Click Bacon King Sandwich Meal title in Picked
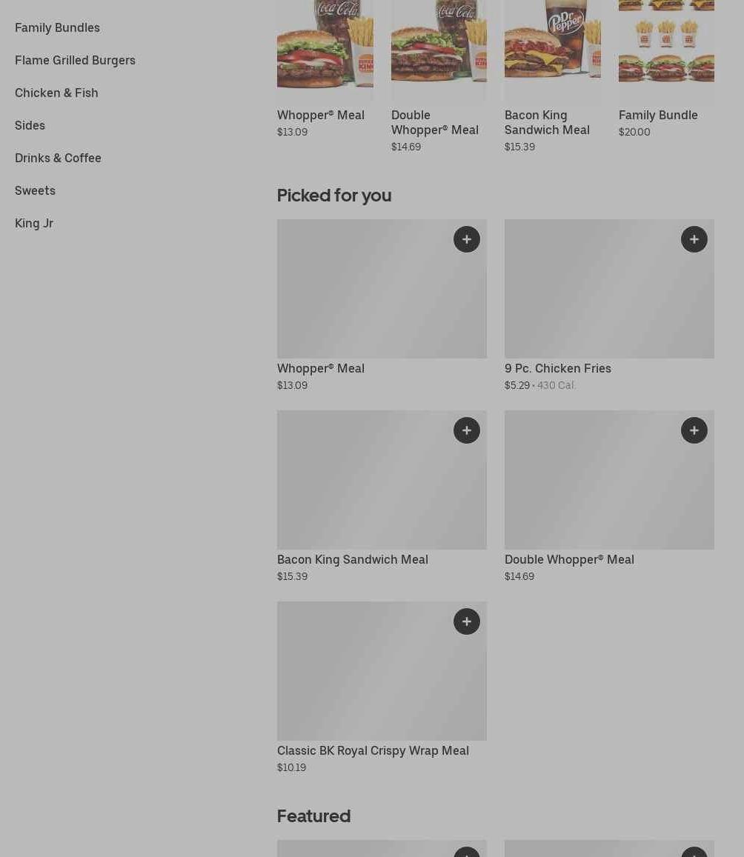The width and height of the screenshot is (744, 857). pyautogui.click(x=353, y=560)
